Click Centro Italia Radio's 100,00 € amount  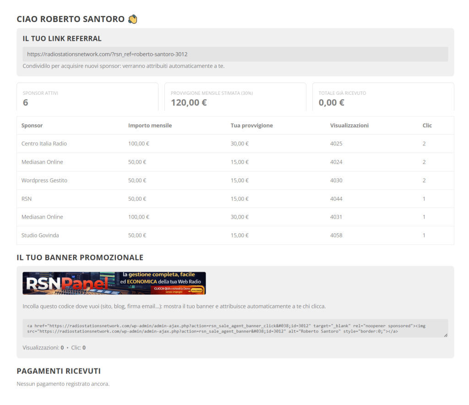138,143
